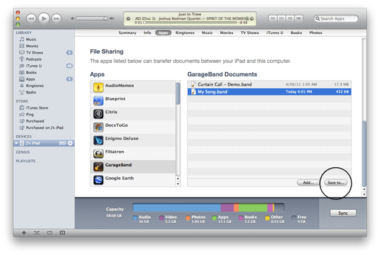Open Purchased on J's iPad
380x255 pixels.
click(x=44, y=128)
